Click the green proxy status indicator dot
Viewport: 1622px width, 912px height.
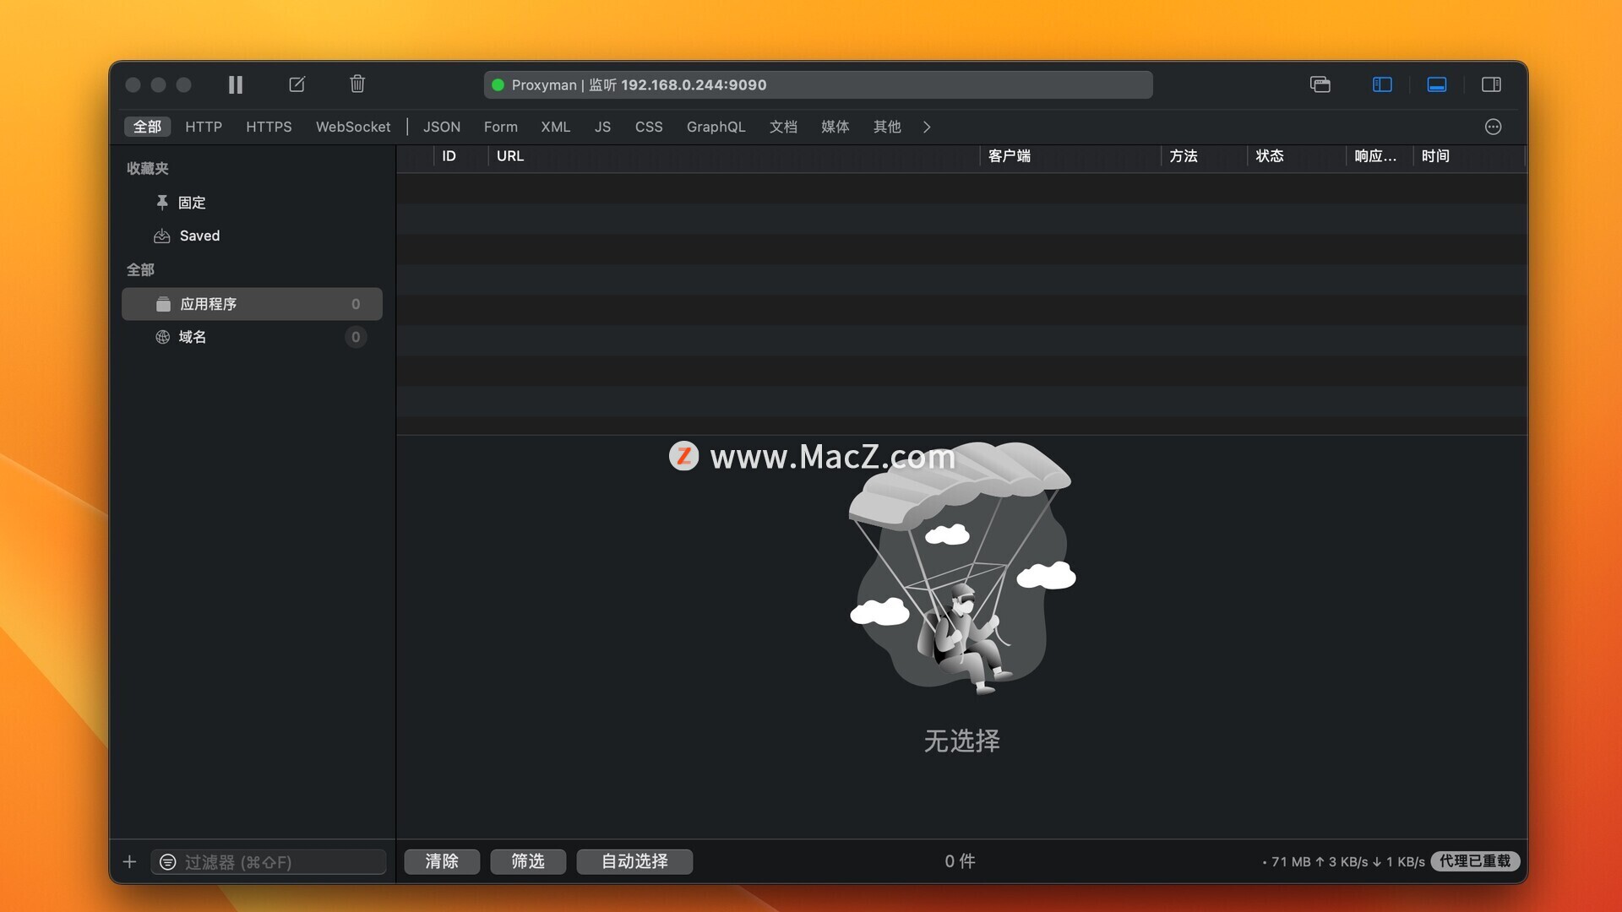498,85
